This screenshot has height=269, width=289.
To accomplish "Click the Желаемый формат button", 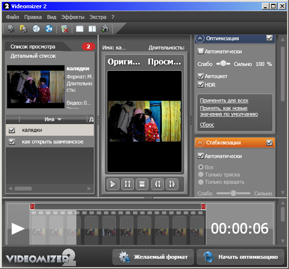I will click(153, 257).
